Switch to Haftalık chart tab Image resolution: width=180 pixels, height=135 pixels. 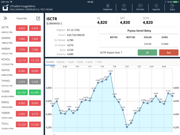[60, 62]
